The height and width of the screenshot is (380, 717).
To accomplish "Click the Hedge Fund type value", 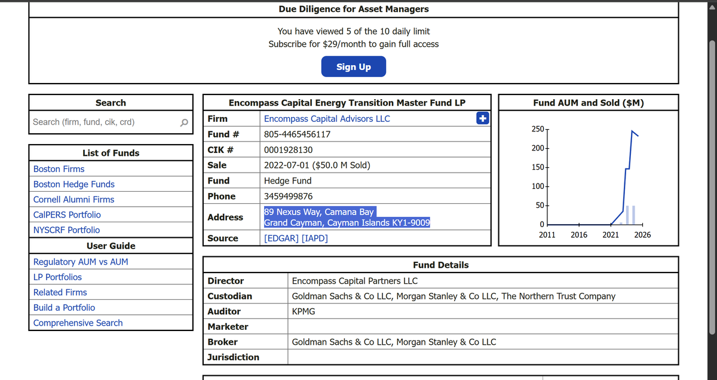I will coord(287,180).
